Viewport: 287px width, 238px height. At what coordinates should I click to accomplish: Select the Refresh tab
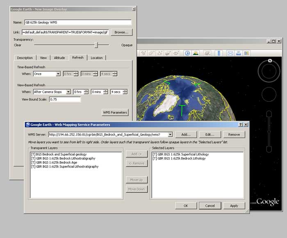[x=78, y=57]
